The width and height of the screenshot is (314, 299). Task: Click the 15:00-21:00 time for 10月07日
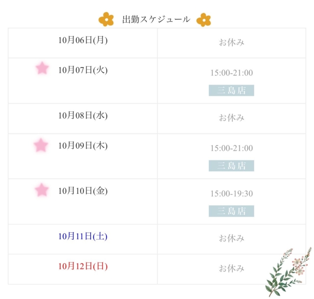pyautogui.click(x=232, y=73)
